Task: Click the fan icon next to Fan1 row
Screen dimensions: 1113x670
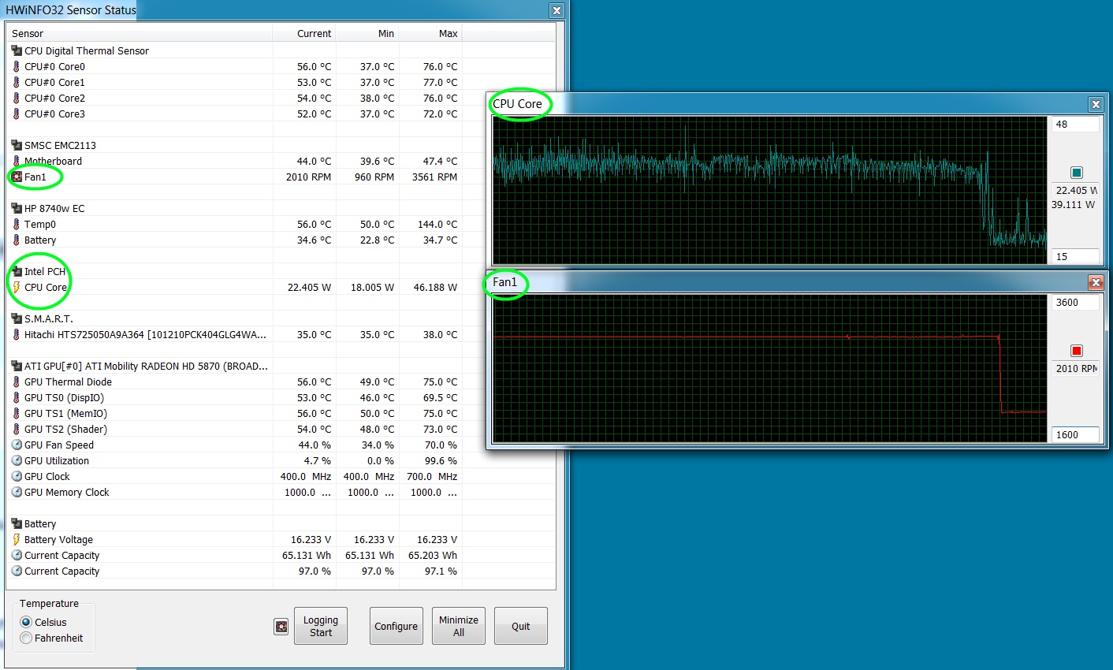Action: click(x=17, y=177)
